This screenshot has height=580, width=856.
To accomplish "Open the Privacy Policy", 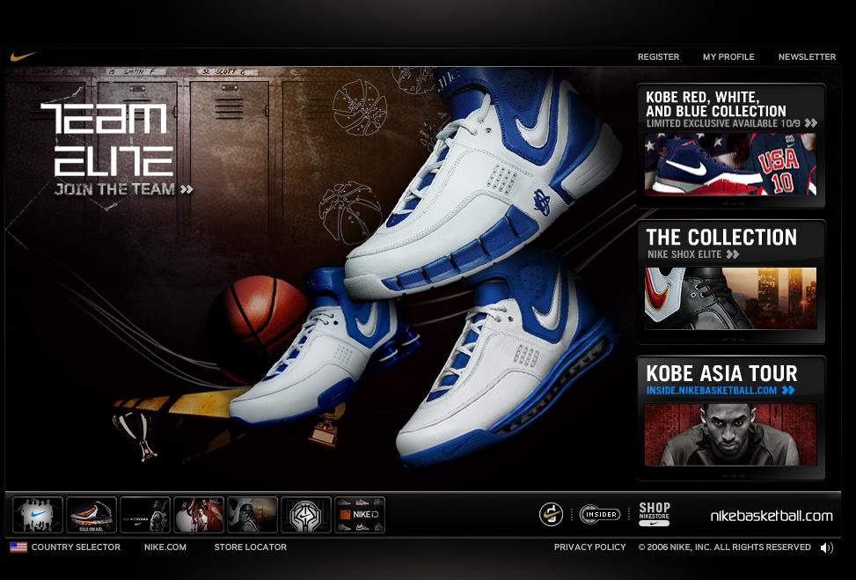I will pyautogui.click(x=589, y=547).
